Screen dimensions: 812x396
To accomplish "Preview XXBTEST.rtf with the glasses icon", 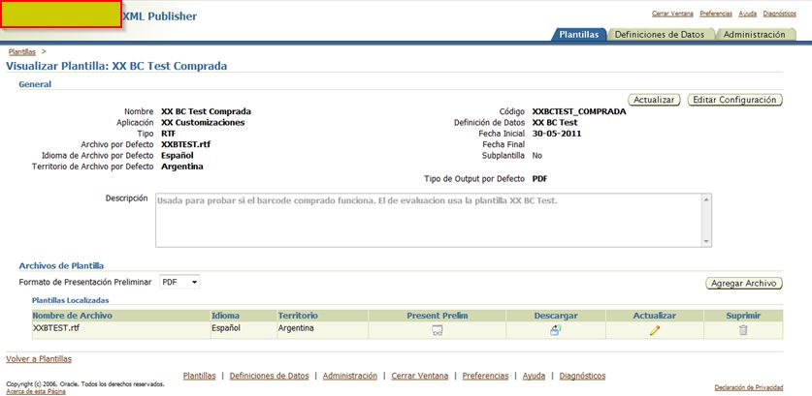I will pos(438,330).
